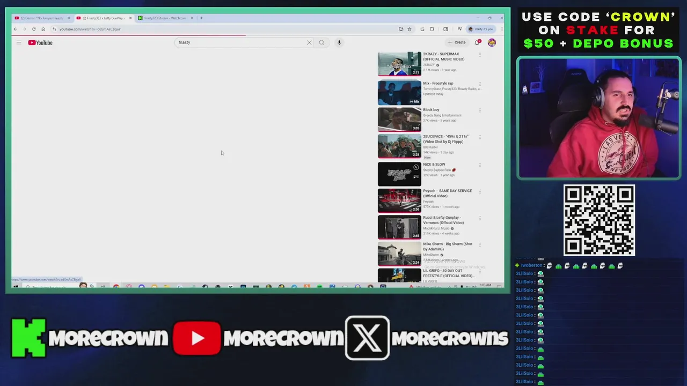Open options menu for Mike Sherm - Big Sherm
The height and width of the screenshot is (386, 687).
480,245
